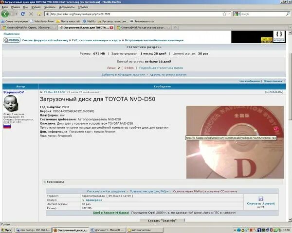The image size is (292, 233).
Task: Open Подробная статистика пиров link
Action: pyautogui.click(x=161, y=68)
